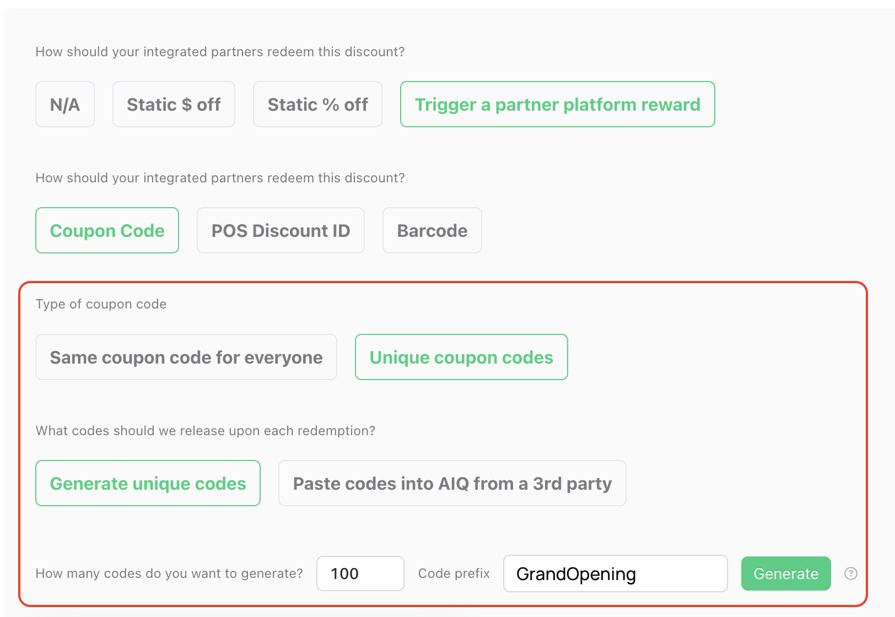This screenshot has width=895, height=617.
Task: Click the question heading above Coupon Code options
Action: coord(220,178)
